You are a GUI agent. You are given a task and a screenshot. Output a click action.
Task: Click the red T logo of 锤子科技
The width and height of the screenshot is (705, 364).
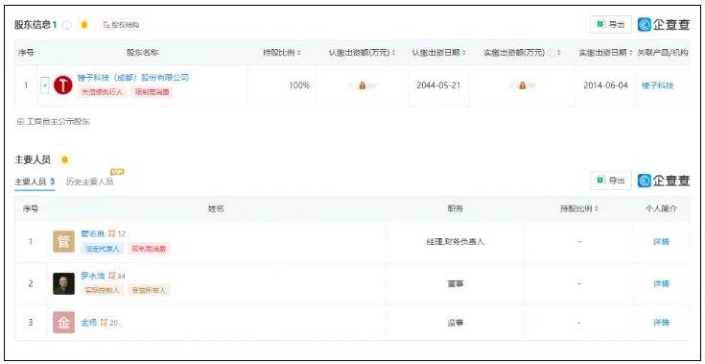point(63,85)
